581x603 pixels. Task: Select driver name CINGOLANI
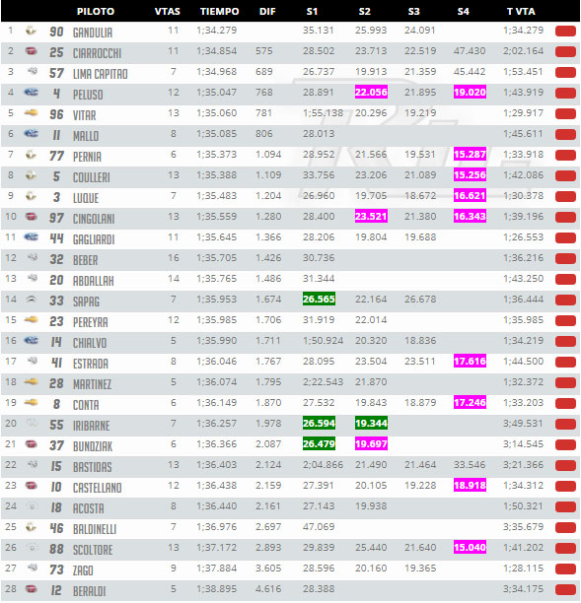94,219
